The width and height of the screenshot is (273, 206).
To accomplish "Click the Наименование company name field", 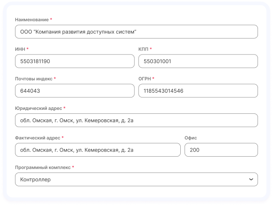I will click(x=136, y=32).
